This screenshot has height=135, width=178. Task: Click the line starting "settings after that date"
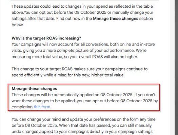(82, 19)
